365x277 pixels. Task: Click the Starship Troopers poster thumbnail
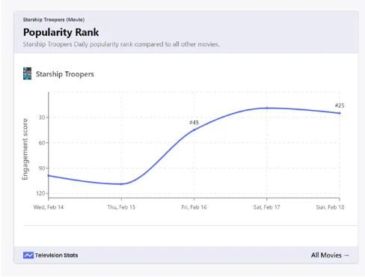pos(27,73)
